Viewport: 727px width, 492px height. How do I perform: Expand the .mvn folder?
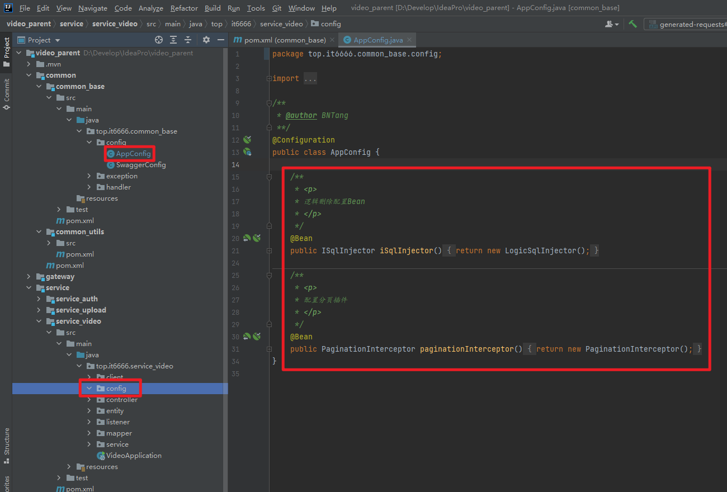click(x=29, y=64)
